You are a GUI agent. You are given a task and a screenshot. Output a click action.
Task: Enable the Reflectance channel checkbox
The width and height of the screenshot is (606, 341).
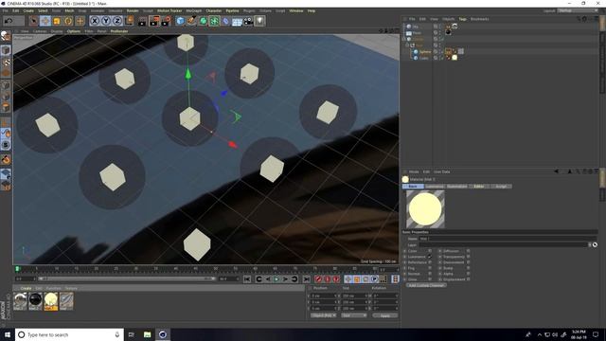click(429, 262)
